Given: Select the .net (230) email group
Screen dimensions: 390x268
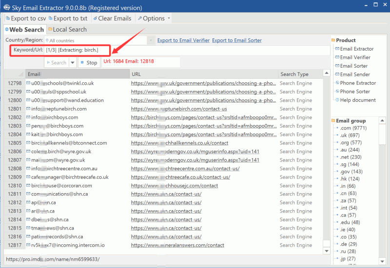Looking at the screenshot, I should pos(351,157).
